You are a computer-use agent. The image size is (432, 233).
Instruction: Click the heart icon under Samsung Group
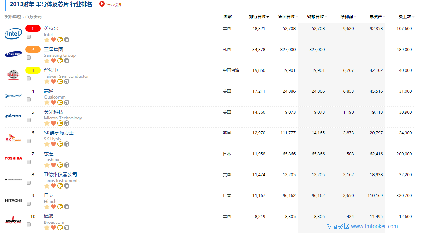click(x=53, y=61)
